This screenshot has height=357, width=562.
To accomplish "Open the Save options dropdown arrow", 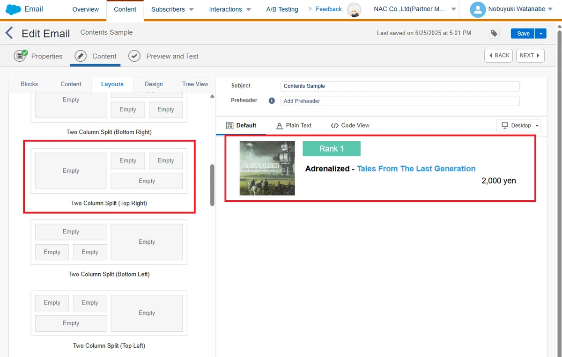I will coord(541,34).
